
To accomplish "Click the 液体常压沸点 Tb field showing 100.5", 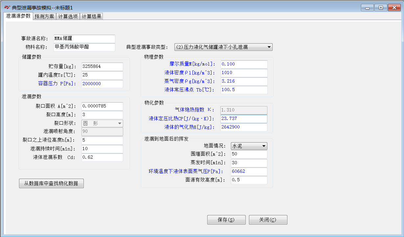I will [244, 90].
